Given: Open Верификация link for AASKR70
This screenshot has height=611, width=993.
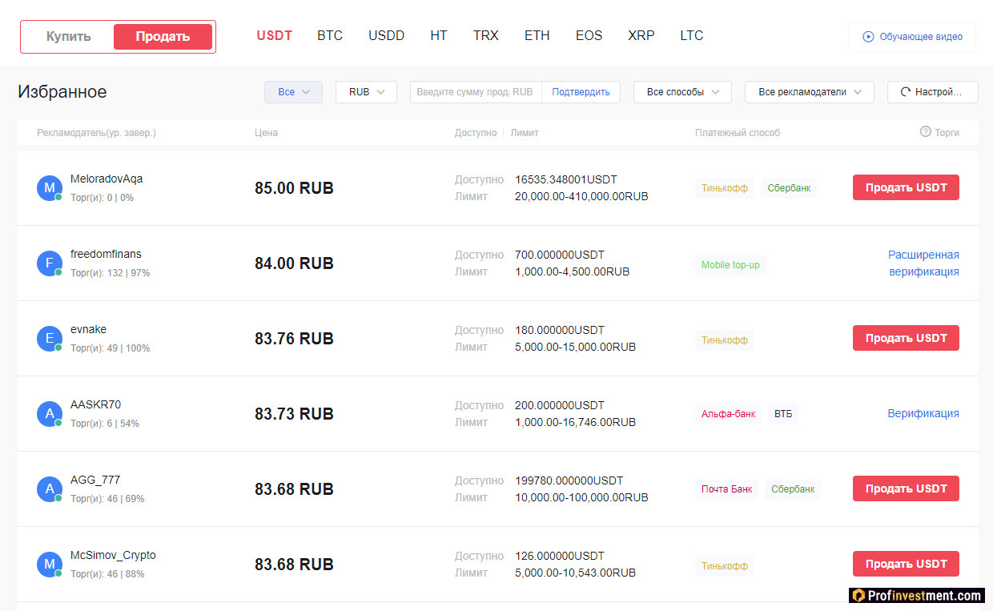Looking at the screenshot, I should click(x=923, y=414).
